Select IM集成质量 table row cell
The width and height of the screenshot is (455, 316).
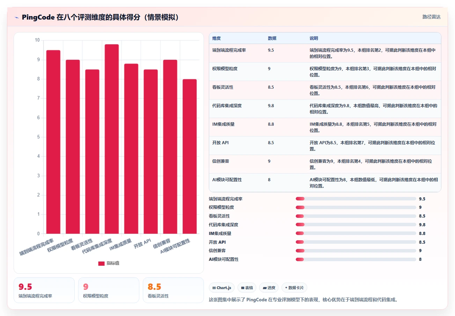223,124
